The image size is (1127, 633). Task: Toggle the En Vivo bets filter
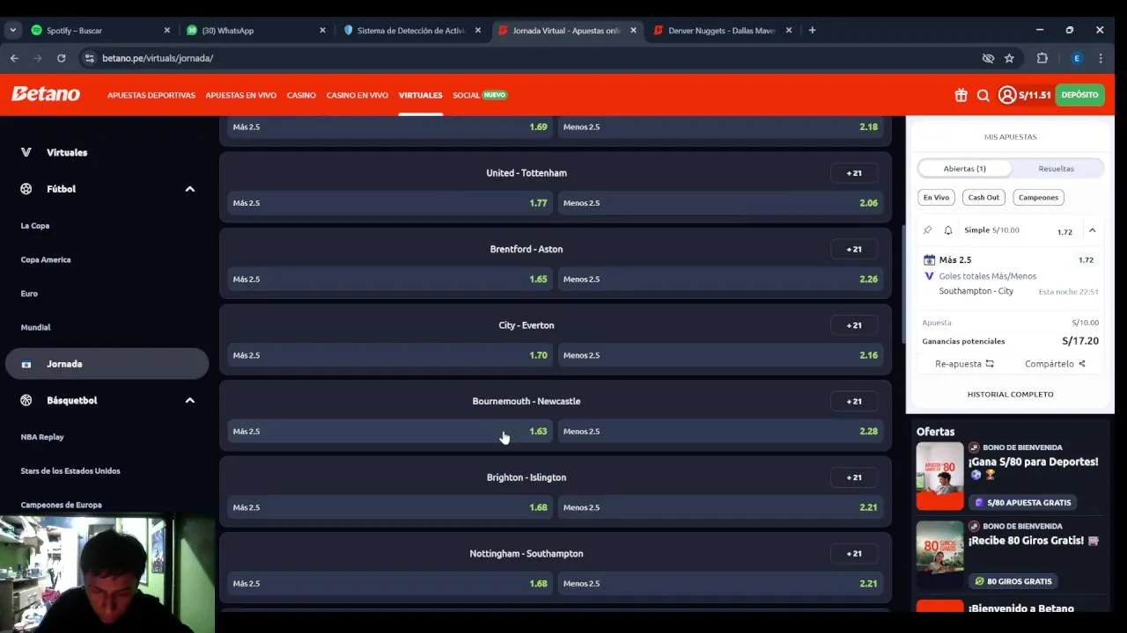pos(936,198)
